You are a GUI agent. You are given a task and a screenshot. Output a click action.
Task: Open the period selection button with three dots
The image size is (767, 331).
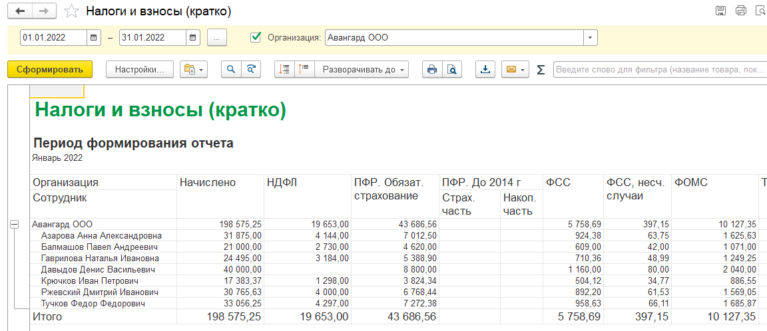pyautogui.click(x=217, y=37)
